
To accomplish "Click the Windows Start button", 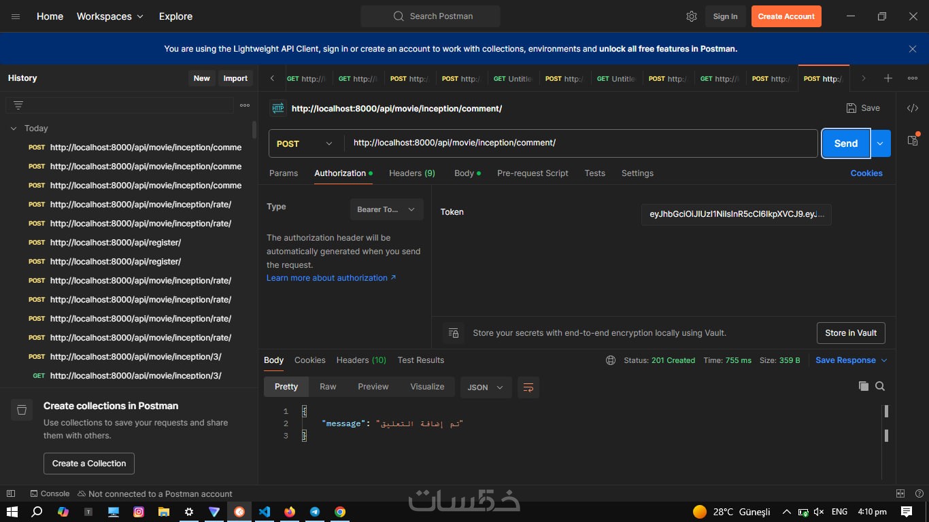I will (12, 512).
